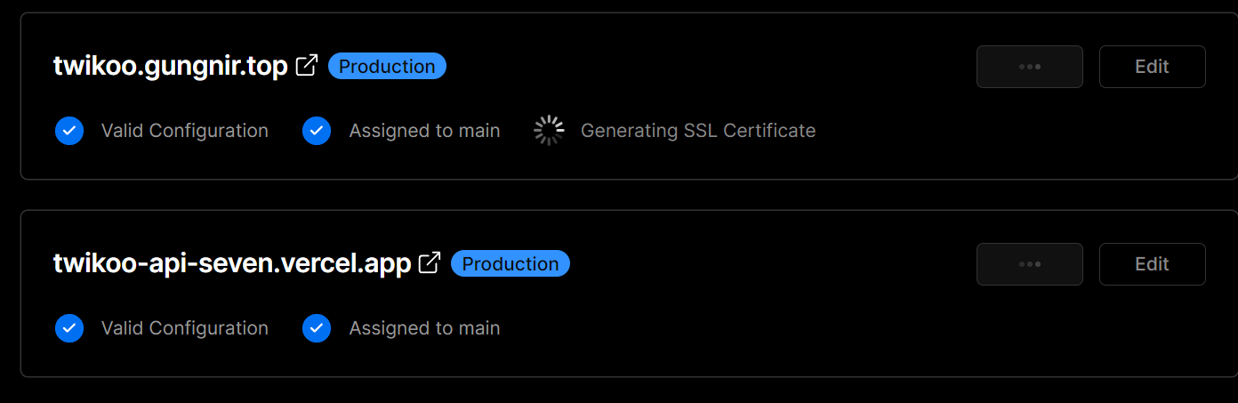The image size is (1238, 403).
Task: Select the Production badge on twikoo.gungnir.top
Action: click(387, 67)
